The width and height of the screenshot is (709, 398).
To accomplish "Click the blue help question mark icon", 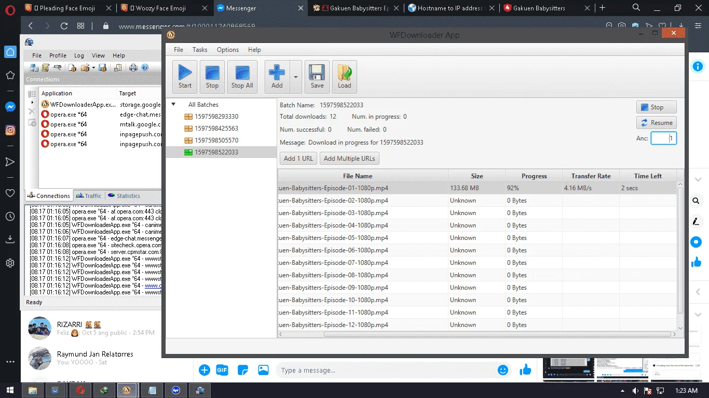I will coord(145,68).
